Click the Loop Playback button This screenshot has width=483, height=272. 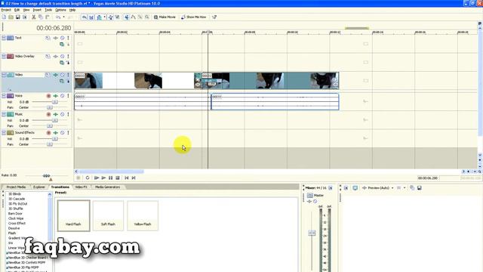coord(88,178)
